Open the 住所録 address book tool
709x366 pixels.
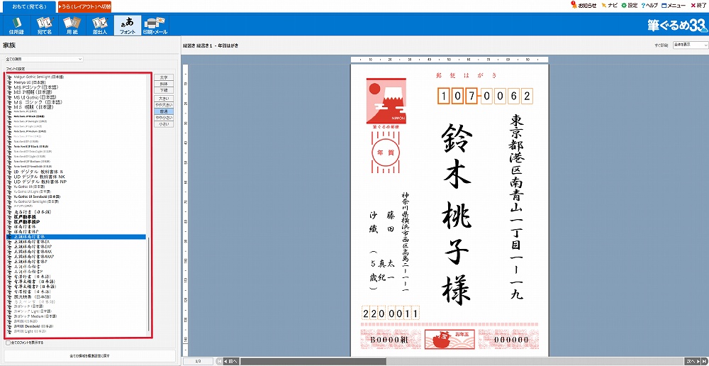point(16,26)
